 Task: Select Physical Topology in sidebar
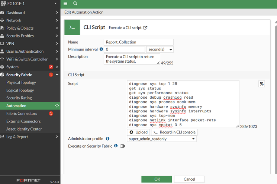pyautogui.click(x=21, y=82)
